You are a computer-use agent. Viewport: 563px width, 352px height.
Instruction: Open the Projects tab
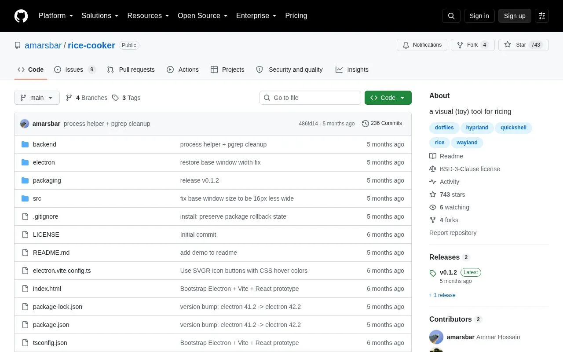tap(227, 70)
